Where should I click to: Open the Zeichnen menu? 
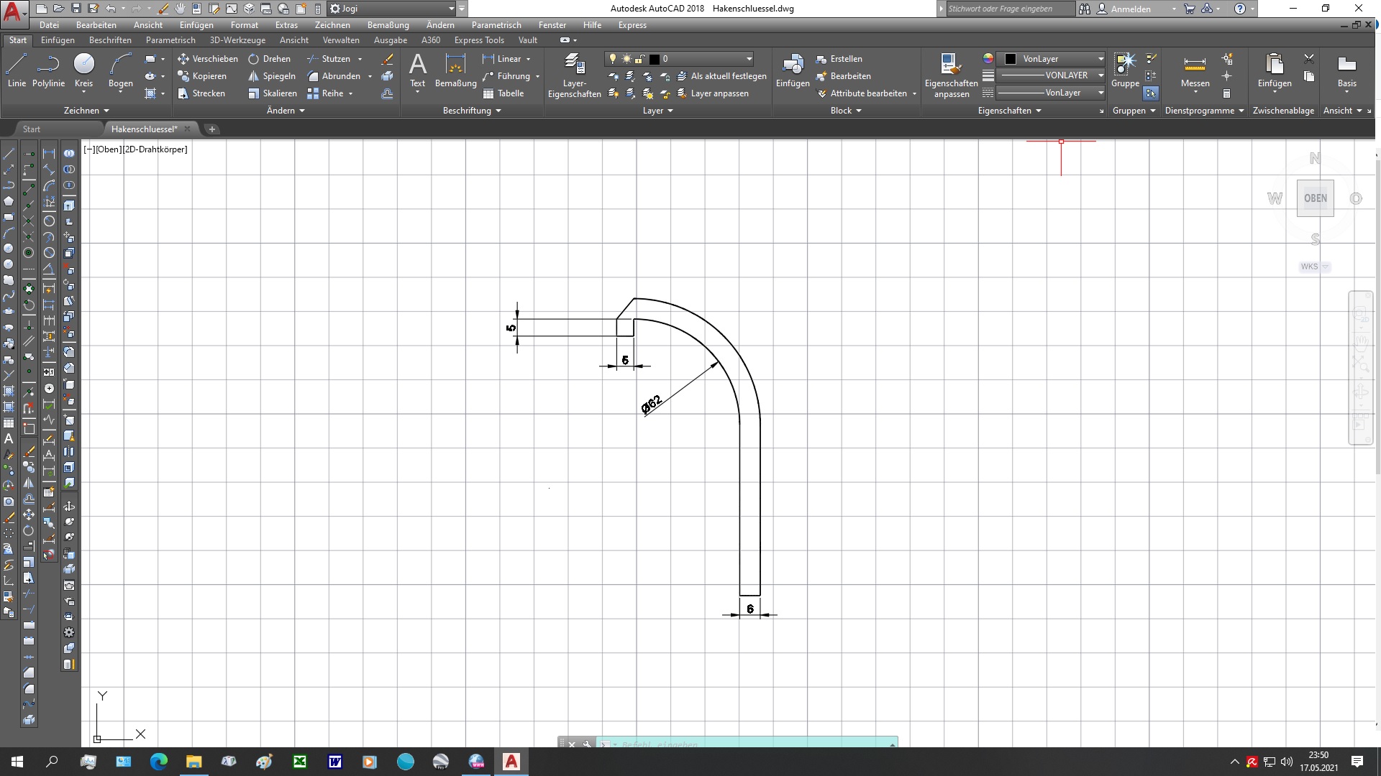tap(332, 25)
